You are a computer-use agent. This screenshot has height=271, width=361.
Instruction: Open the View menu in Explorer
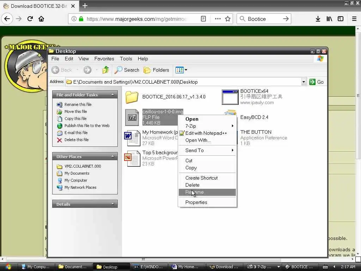pos(84,59)
